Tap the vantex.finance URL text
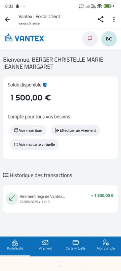The image size is (121, 271). 29,23
